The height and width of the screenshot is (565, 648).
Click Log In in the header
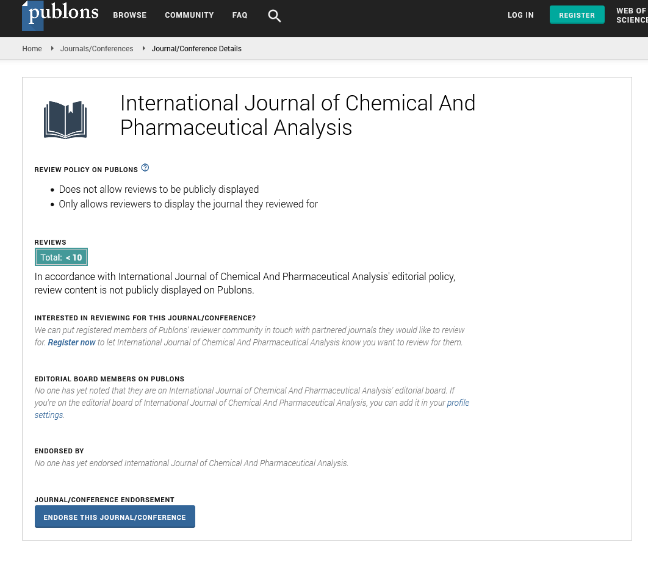point(520,15)
